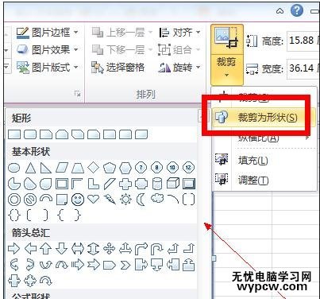Select the Frame shape
Image resolution: width=320 pixels, height=299 pixels.
coord(62,184)
